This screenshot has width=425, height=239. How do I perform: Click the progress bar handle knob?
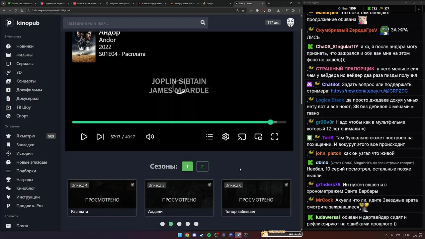(x=271, y=122)
